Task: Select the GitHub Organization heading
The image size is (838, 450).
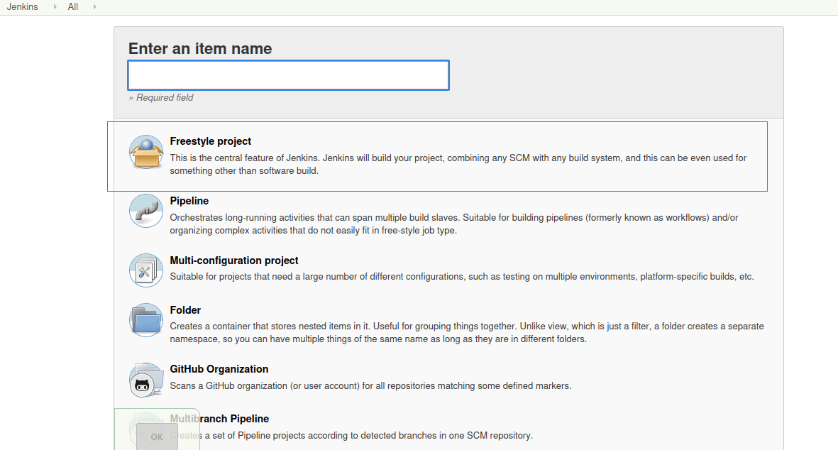Action: click(219, 369)
